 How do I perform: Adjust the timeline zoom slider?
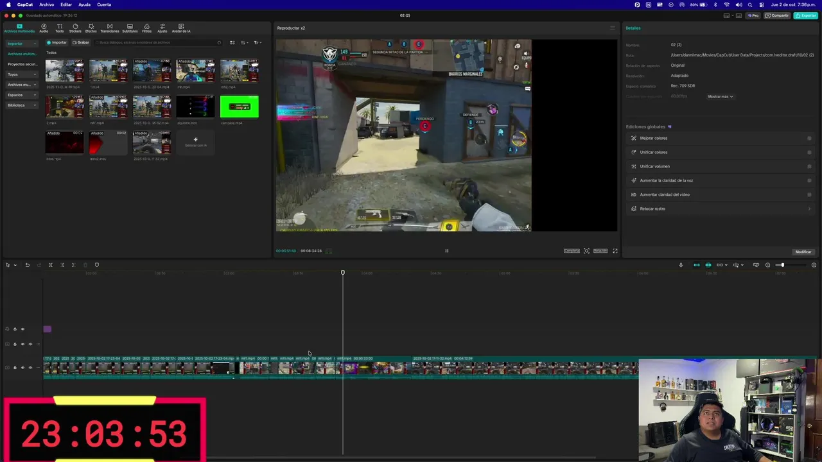click(x=782, y=265)
